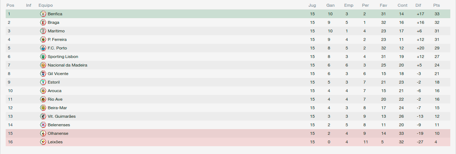Select the Arouca table row
Viewport: 456px width, 154px height.
(228, 91)
